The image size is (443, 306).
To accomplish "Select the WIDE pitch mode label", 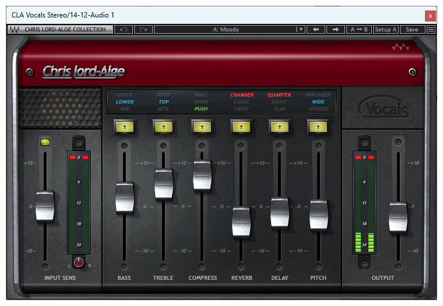I will (318, 102).
